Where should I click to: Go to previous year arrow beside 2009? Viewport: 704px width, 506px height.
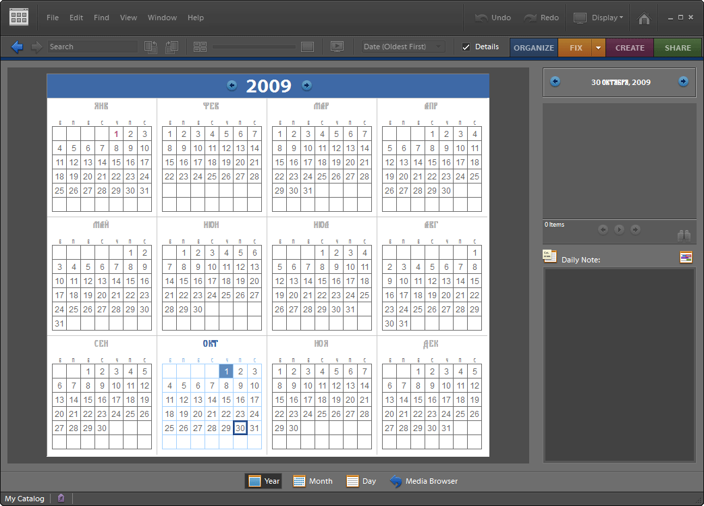pyautogui.click(x=232, y=85)
